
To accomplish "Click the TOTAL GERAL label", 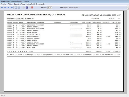I will click(17, 51).
